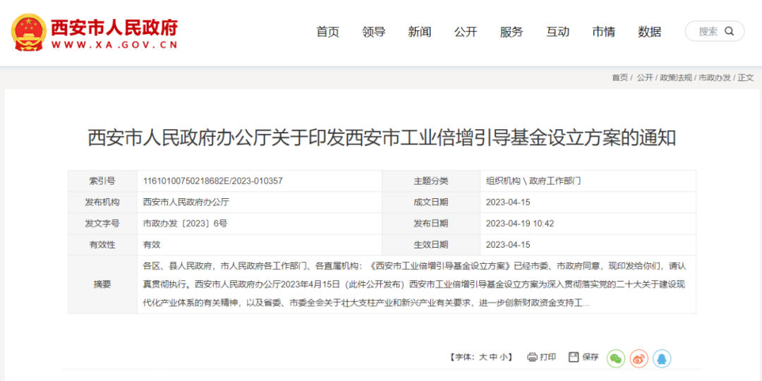This screenshot has width=762, height=381.
Task: Click the search magnifier icon
Action: pos(730,31)
